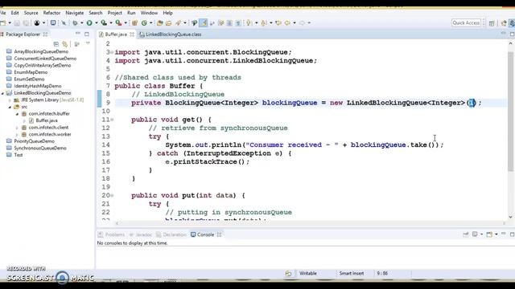
Task: Click the Previous Annotation icon
Action: tap(264, 23)
